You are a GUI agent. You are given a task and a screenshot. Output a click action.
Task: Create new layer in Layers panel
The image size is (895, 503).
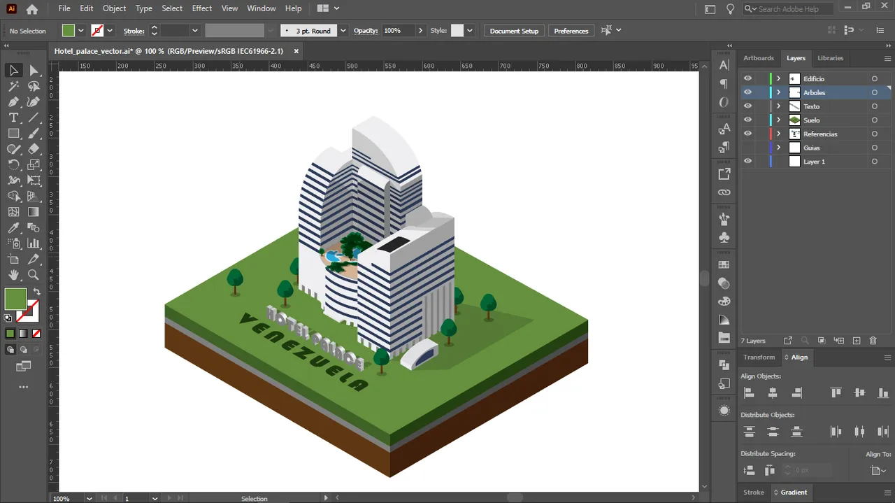(x=857, y=341)
